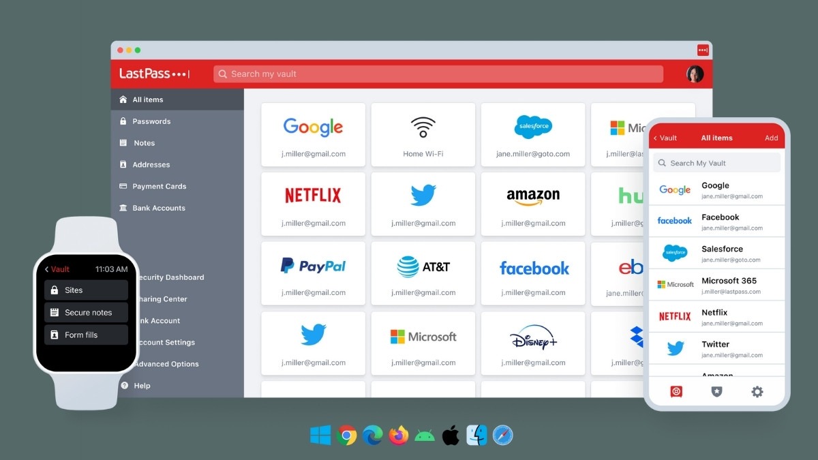Open the Microsoft vault card in bottom row
The width and height of the screenshot is (818, 460).
click(x=423, y=343)
